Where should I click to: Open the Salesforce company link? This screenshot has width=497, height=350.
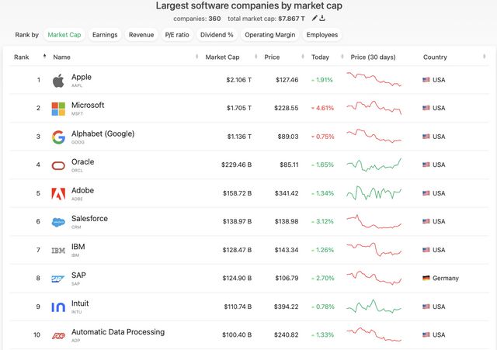tap(90, 219)
